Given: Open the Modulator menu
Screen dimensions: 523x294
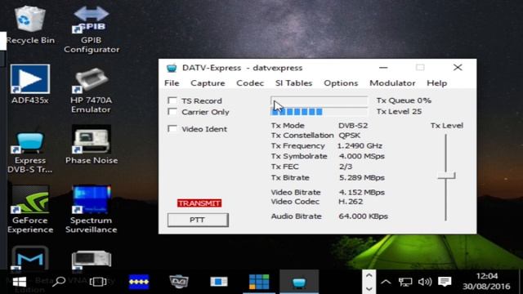Looking at the screenshot, I should pos(392,83).
